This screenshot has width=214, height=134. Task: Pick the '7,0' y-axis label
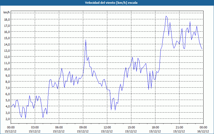[x=8, y=88]
